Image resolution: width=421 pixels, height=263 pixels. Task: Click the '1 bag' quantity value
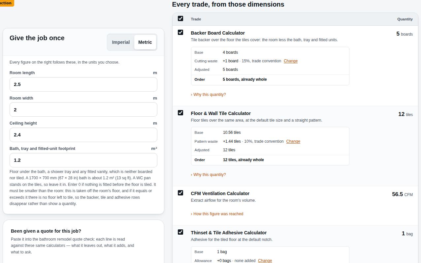[407, 234]
